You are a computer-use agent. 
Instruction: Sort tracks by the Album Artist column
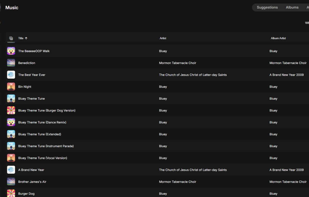[x=278, y=38]
